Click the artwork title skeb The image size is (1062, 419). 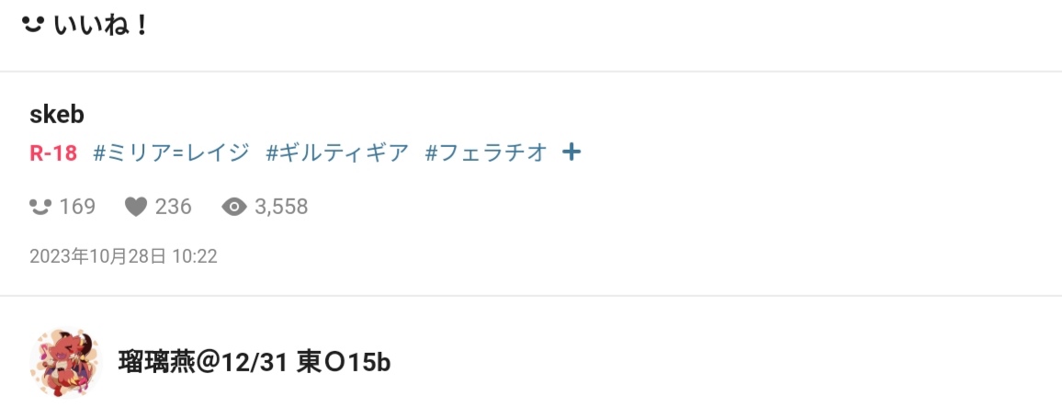coord(57,115)
